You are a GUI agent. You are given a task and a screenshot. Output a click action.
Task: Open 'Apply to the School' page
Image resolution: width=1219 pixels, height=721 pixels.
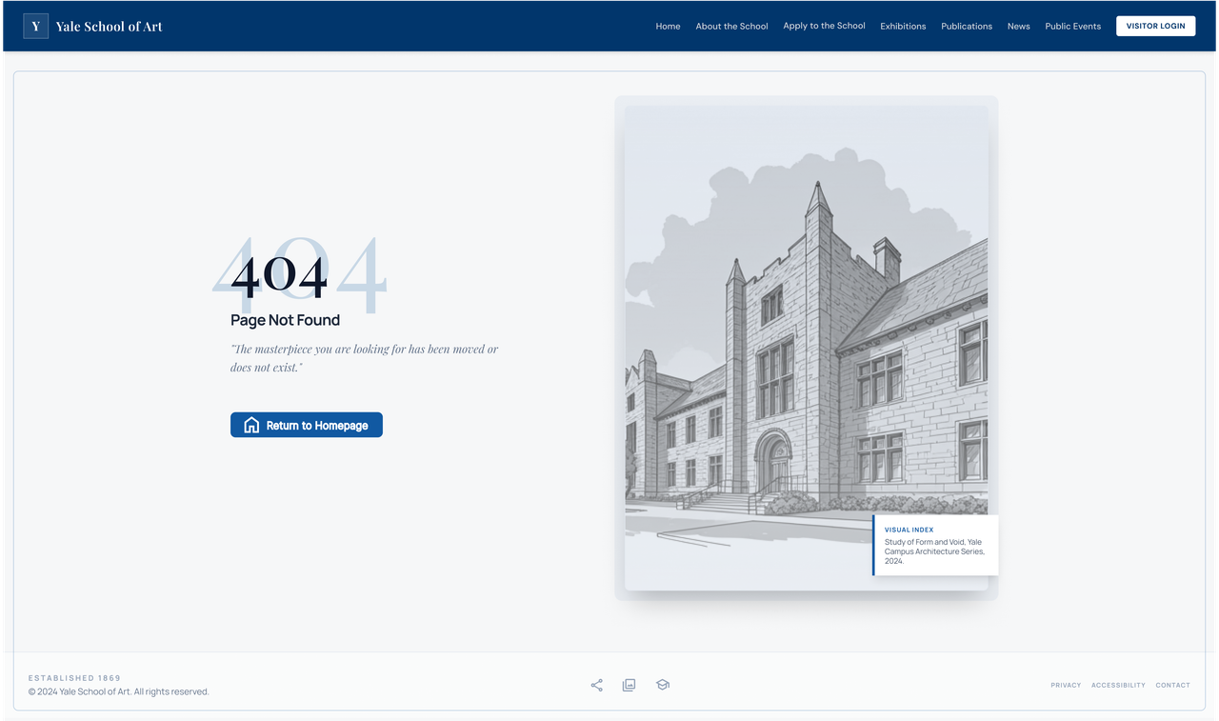pyautogui.click(x=824, y=26)
